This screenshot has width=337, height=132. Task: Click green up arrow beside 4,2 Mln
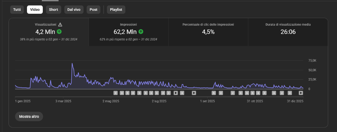[x=59, y=32]
